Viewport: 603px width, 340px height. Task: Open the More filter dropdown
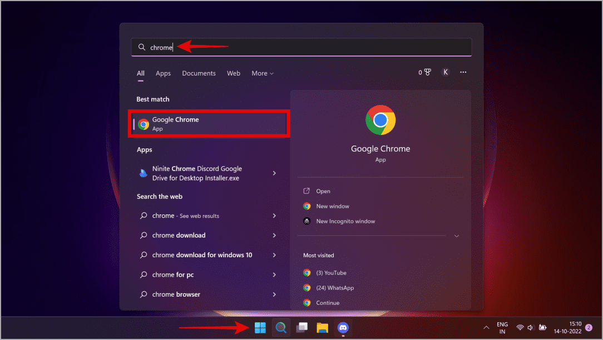pos(263,73)
